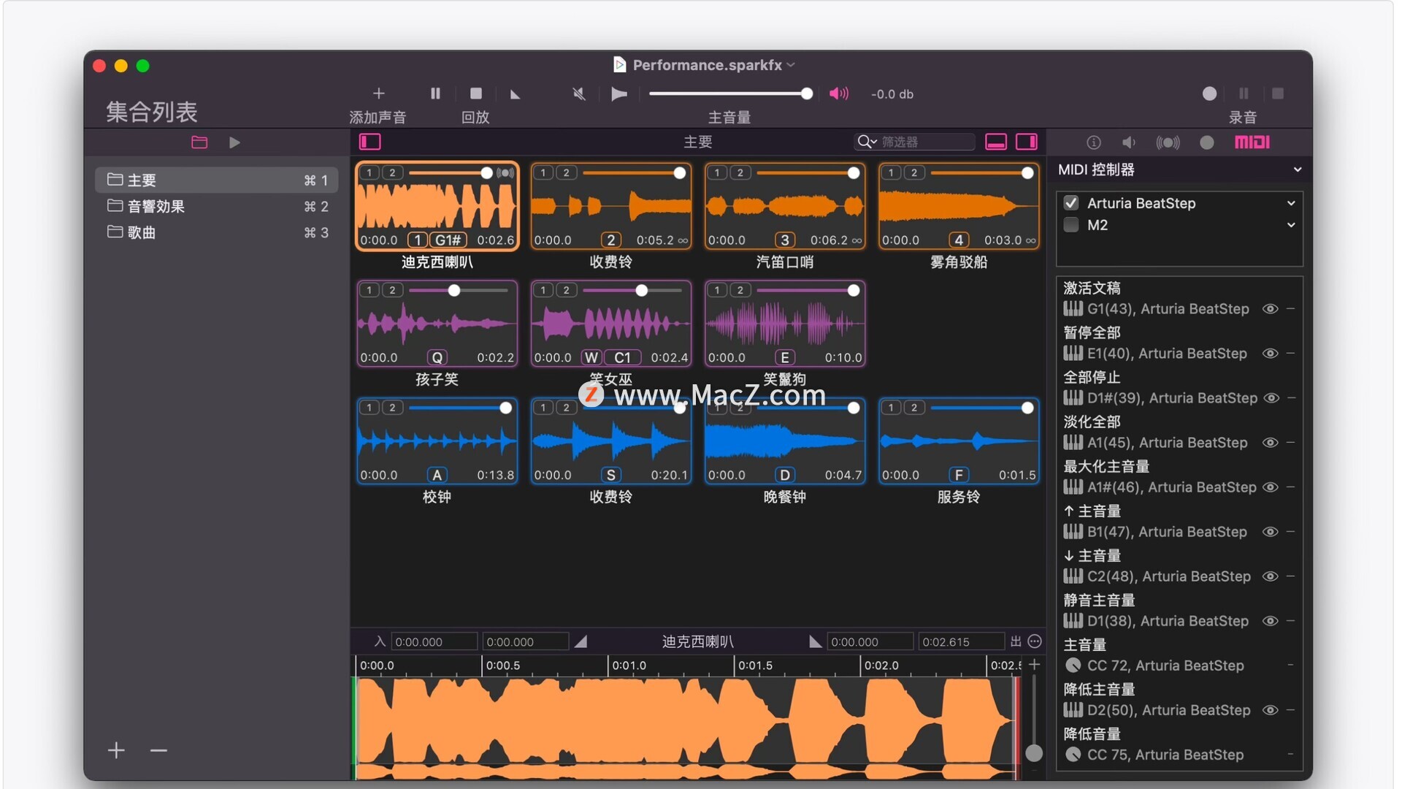The height and width of the screenshot is (789, 1402).
Task: Expand the Arturia BeatStep dropdown chevron
Action: (1291, 203)
